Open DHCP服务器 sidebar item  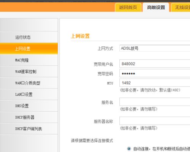pyautogui.click(x=29, y=117)
